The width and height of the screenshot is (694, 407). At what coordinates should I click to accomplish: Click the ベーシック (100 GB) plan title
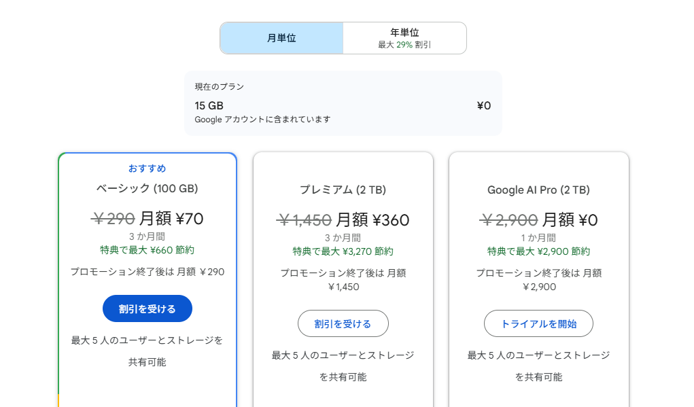coord(147,188)
